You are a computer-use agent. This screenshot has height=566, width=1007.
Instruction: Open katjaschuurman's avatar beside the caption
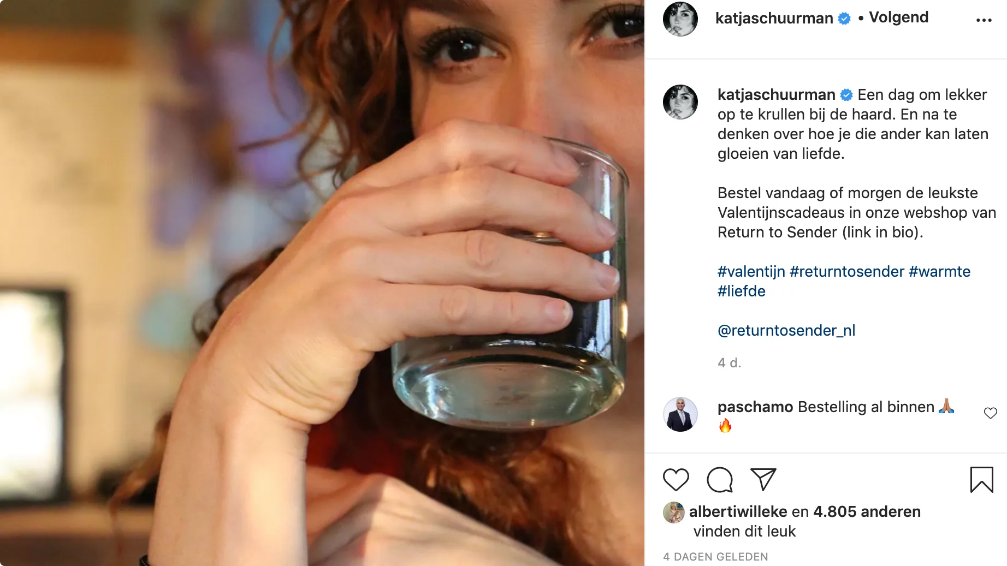tap(680, 102)
